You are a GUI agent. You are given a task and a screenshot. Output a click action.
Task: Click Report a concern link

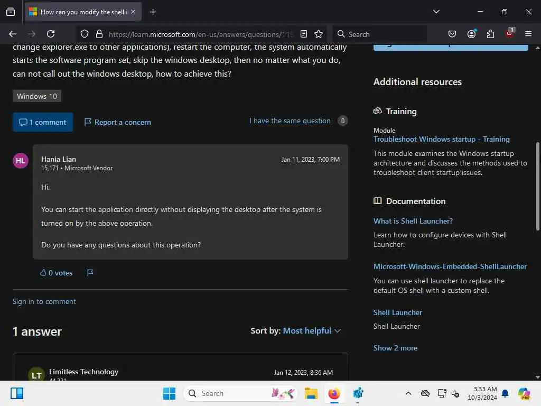tap(118, 122)
